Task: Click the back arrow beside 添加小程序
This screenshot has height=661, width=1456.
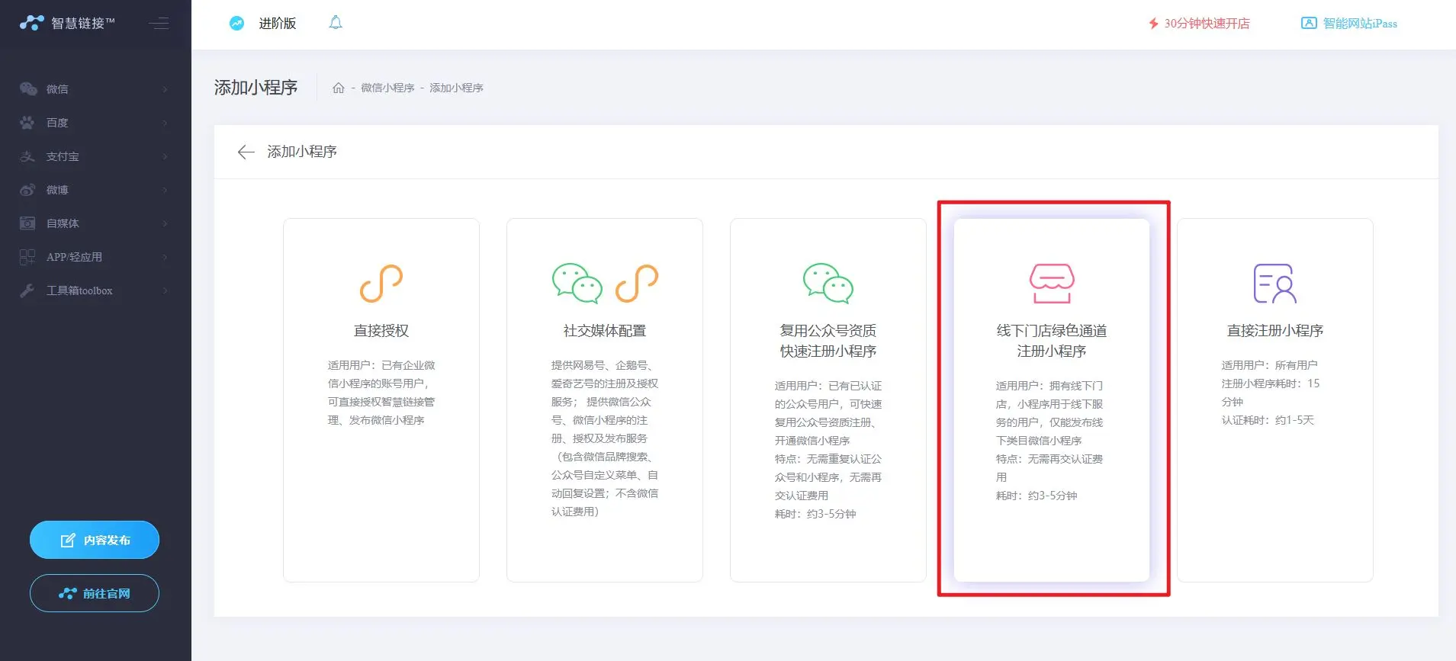Action: pyautogui.click(x=246, y=152)
